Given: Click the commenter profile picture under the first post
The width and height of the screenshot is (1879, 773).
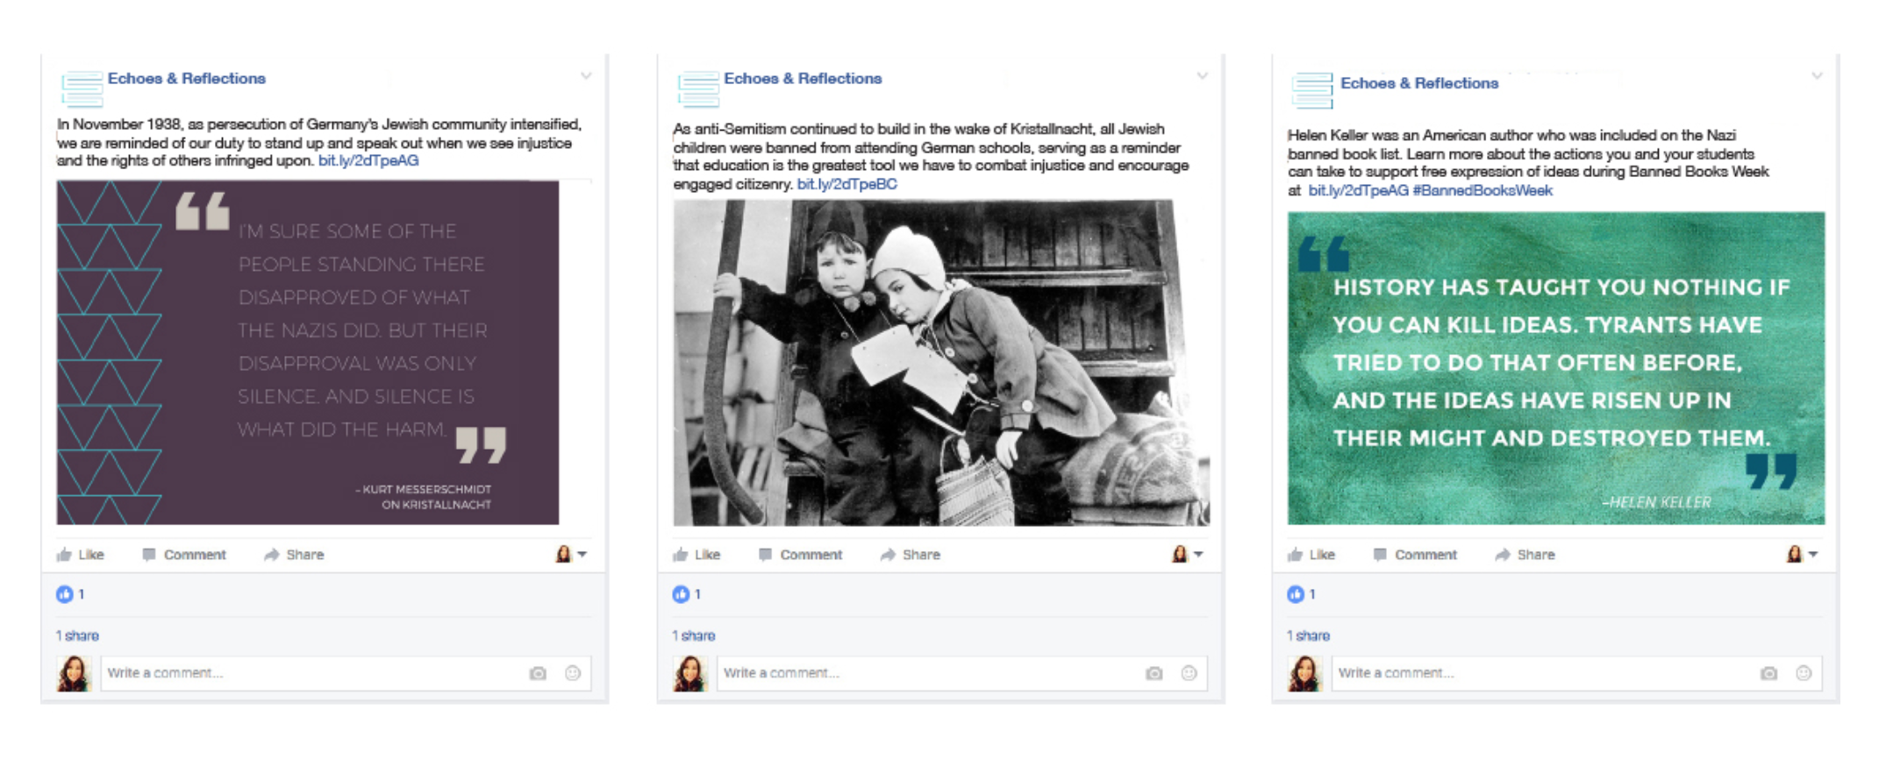Looking at the screenshot, I should point(75,674).
